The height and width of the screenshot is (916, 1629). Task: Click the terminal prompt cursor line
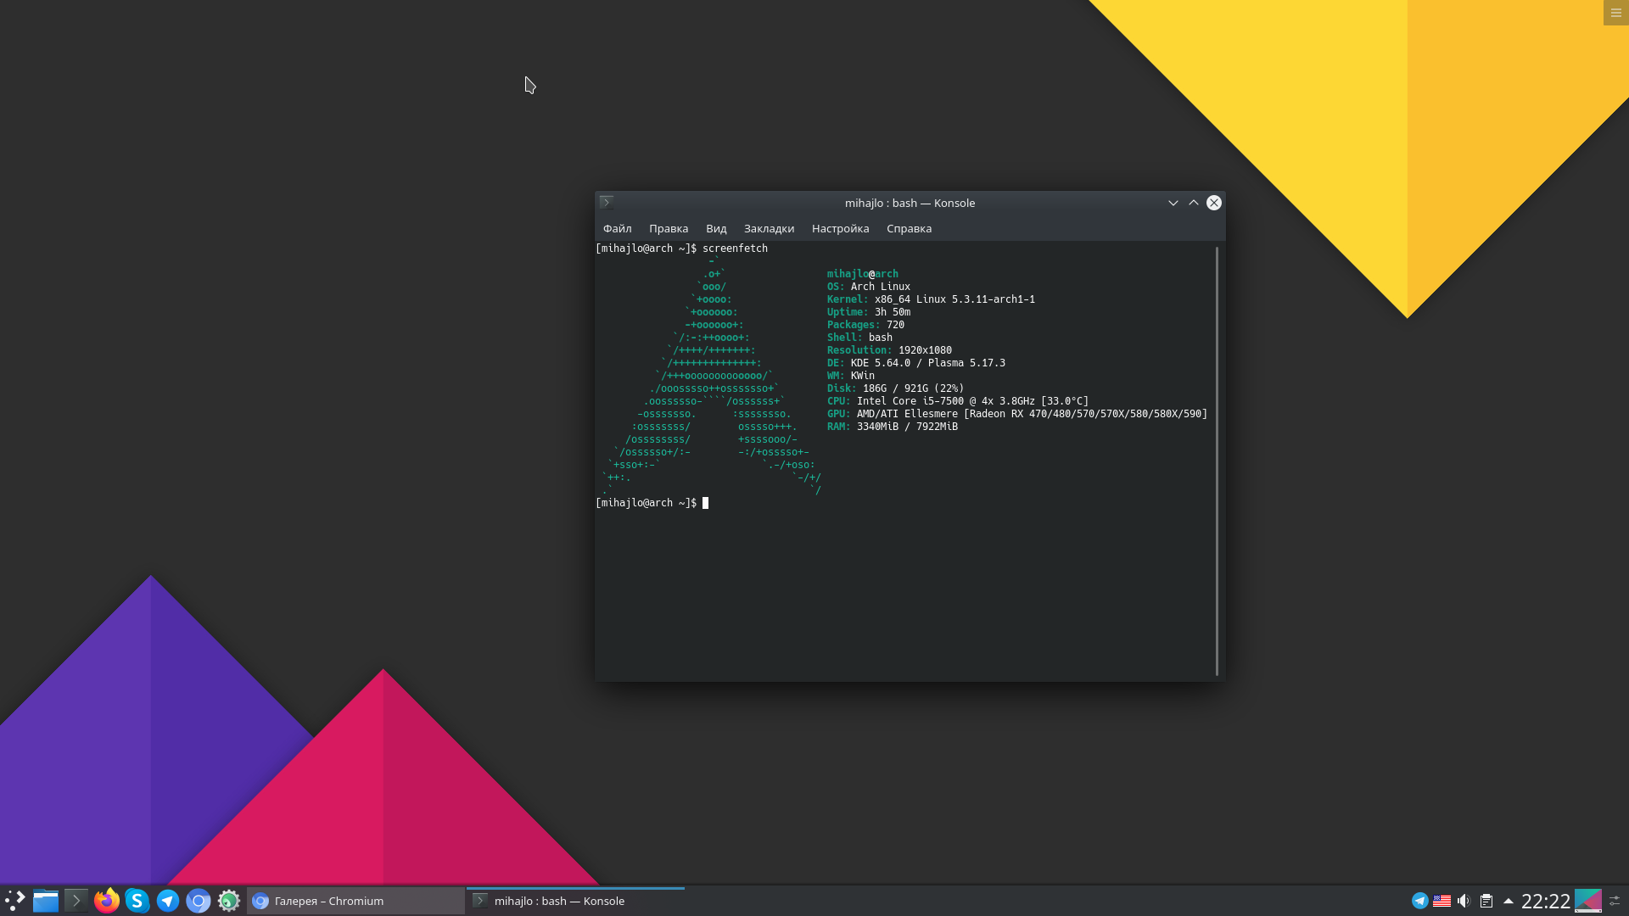(x=652, y=503)
